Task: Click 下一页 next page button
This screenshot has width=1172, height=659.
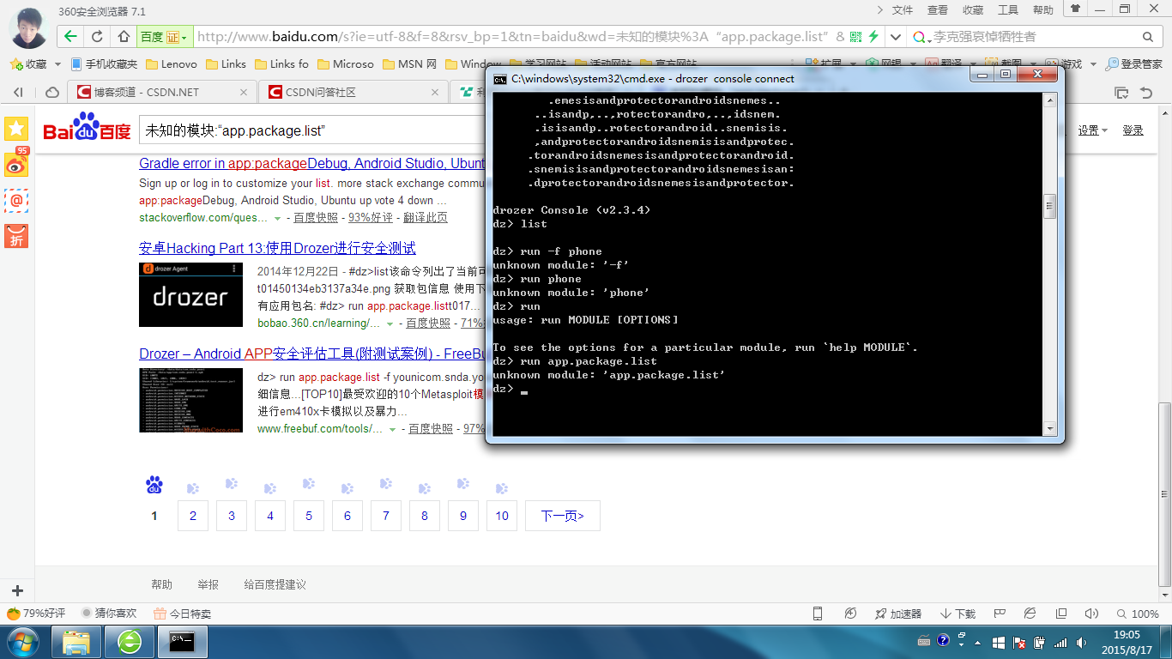Action: (563, 516)
